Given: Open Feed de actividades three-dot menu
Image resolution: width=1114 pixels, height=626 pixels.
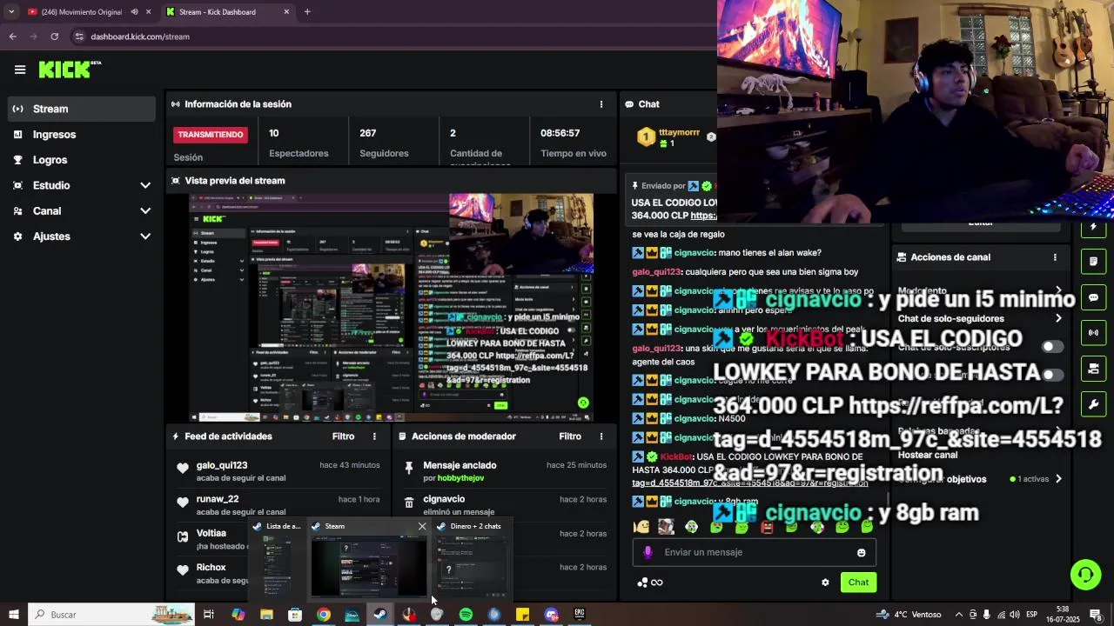Looking at the screenshot, I should click(x=375, y=436).
